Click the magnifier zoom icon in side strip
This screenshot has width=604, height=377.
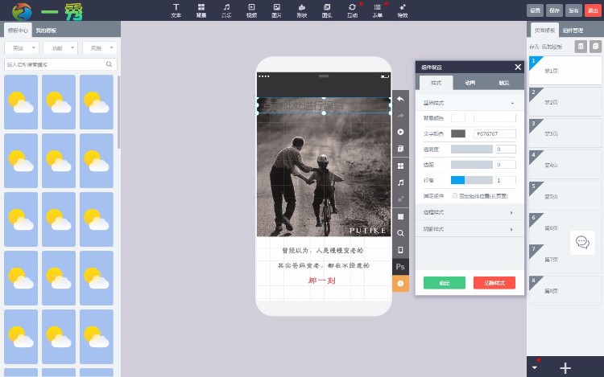click(x=400, y=233)
